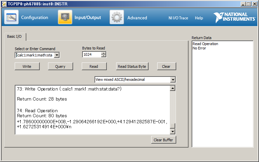Click the output log scrollbar thumb
The image size is (259, 162).
(173, 126)
